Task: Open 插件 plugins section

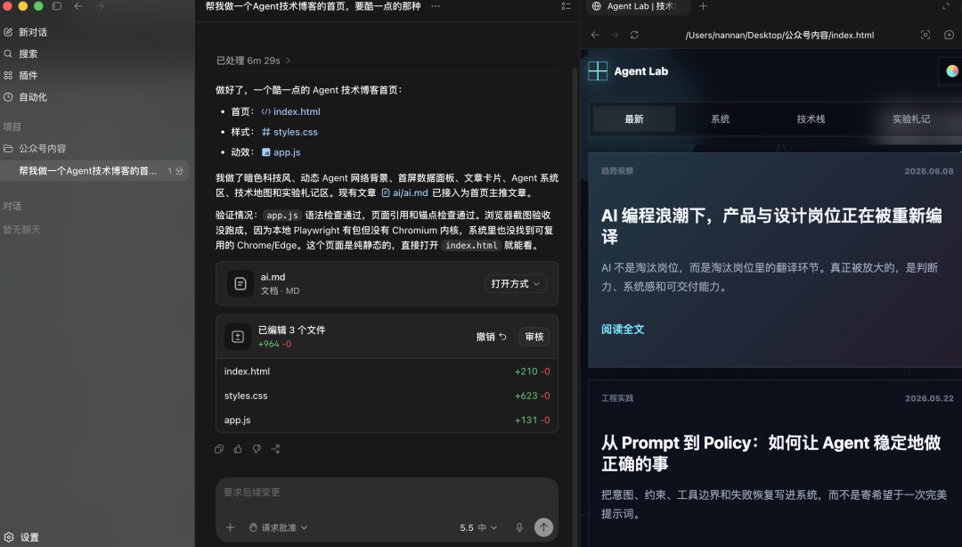Action: click(x=20, y=76)
